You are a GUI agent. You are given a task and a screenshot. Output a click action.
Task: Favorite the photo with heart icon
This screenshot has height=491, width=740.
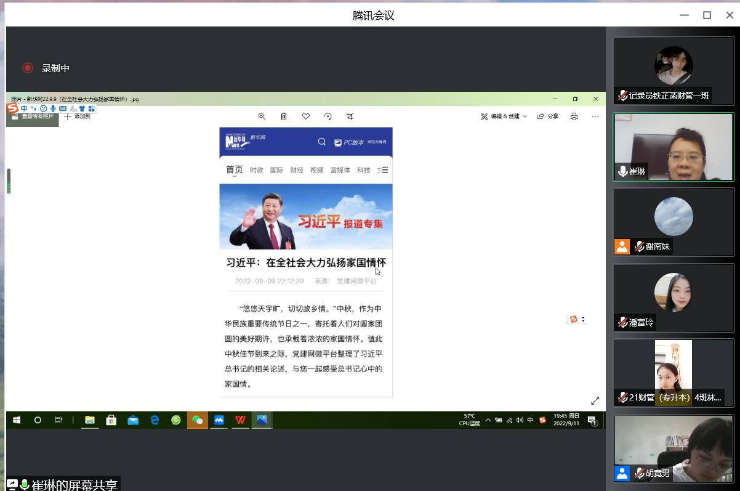click(x=306, y=116)
